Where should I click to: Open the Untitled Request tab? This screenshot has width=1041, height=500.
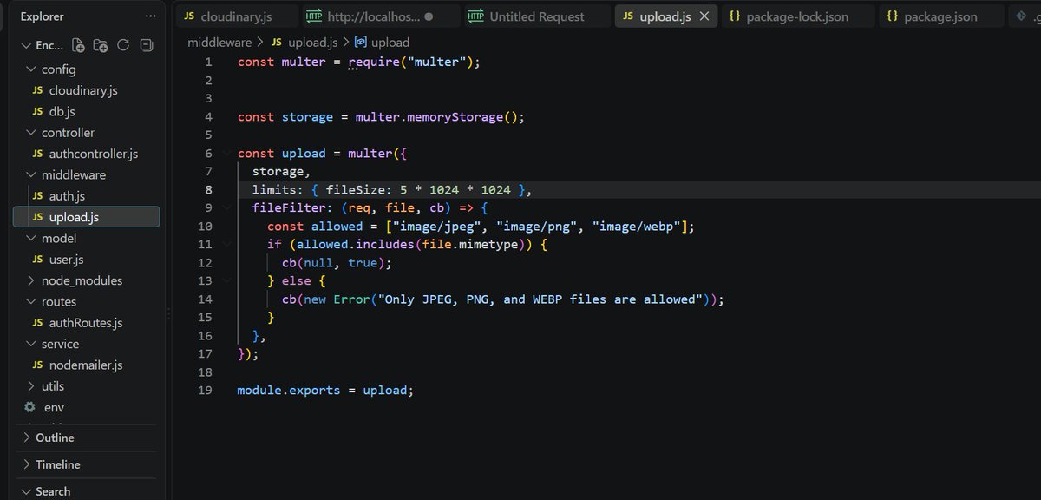(536, 16)
